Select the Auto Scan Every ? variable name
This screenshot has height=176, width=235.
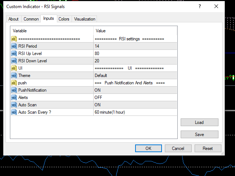pyautogui.click(x=35, y=112)
